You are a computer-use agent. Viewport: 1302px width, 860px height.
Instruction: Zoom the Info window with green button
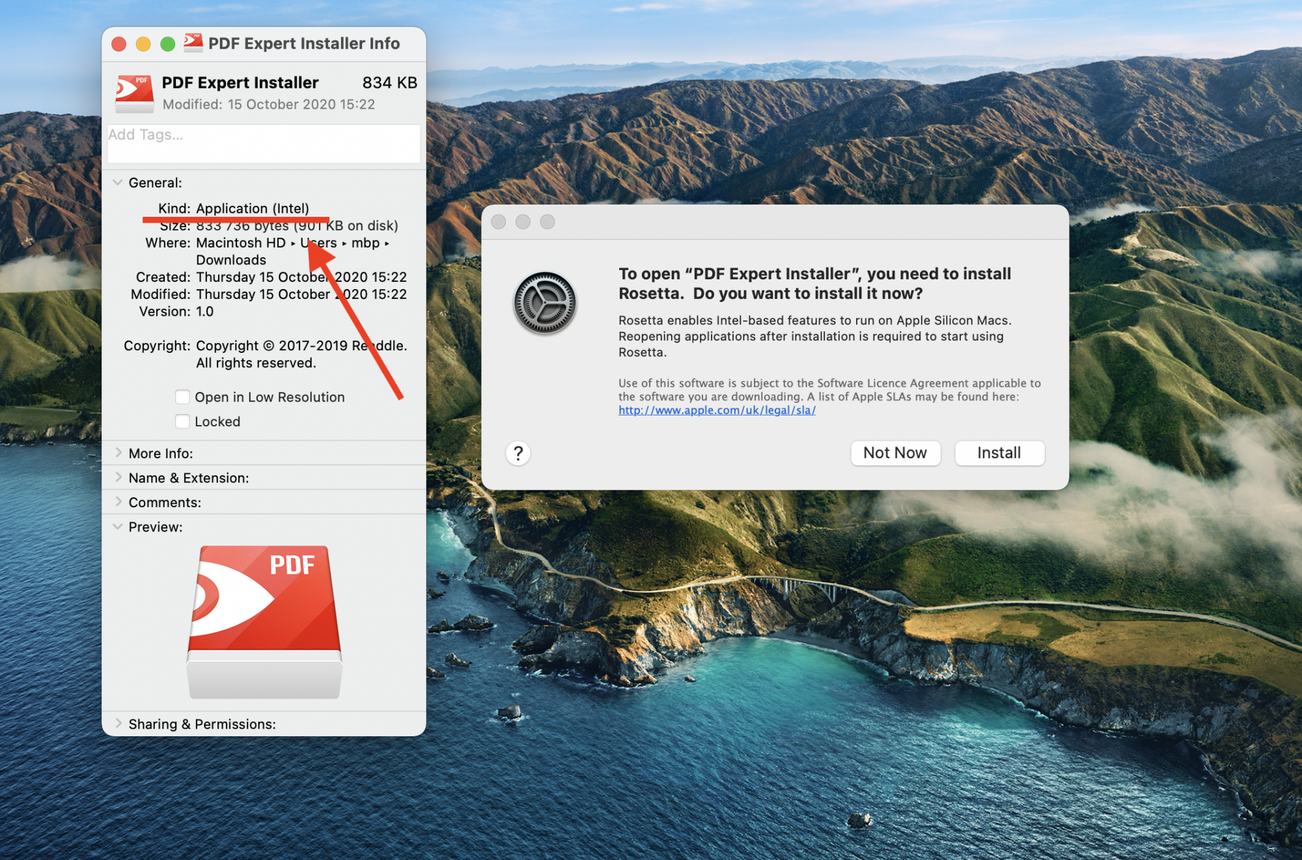coord(168,44)
